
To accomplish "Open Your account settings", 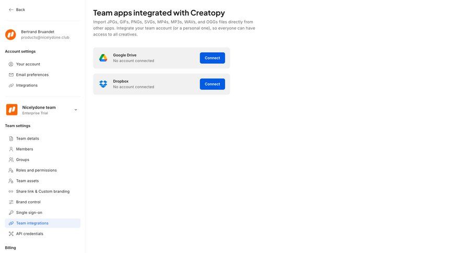I will 28,64.
